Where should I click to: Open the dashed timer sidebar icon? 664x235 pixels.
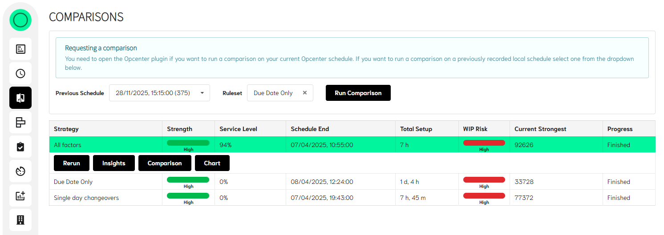[x=20, y=171]
